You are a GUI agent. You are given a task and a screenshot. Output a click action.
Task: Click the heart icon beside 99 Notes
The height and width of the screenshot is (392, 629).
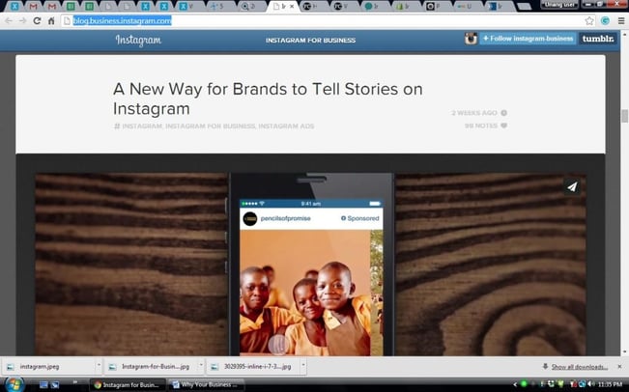[x=503, y=126]
